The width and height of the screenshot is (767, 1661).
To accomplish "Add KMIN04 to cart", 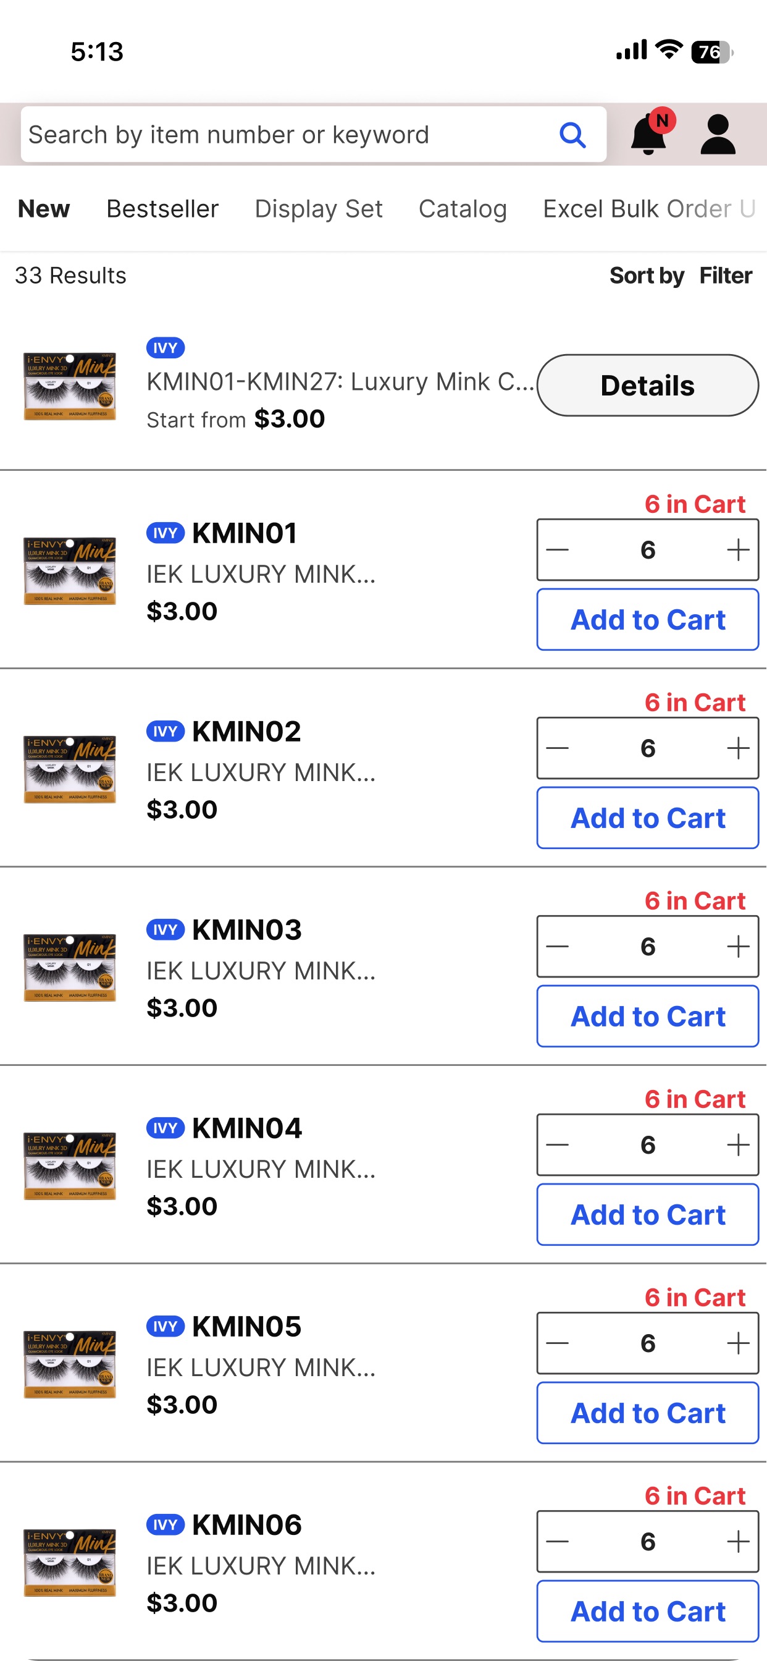I will pos(647,1215).
